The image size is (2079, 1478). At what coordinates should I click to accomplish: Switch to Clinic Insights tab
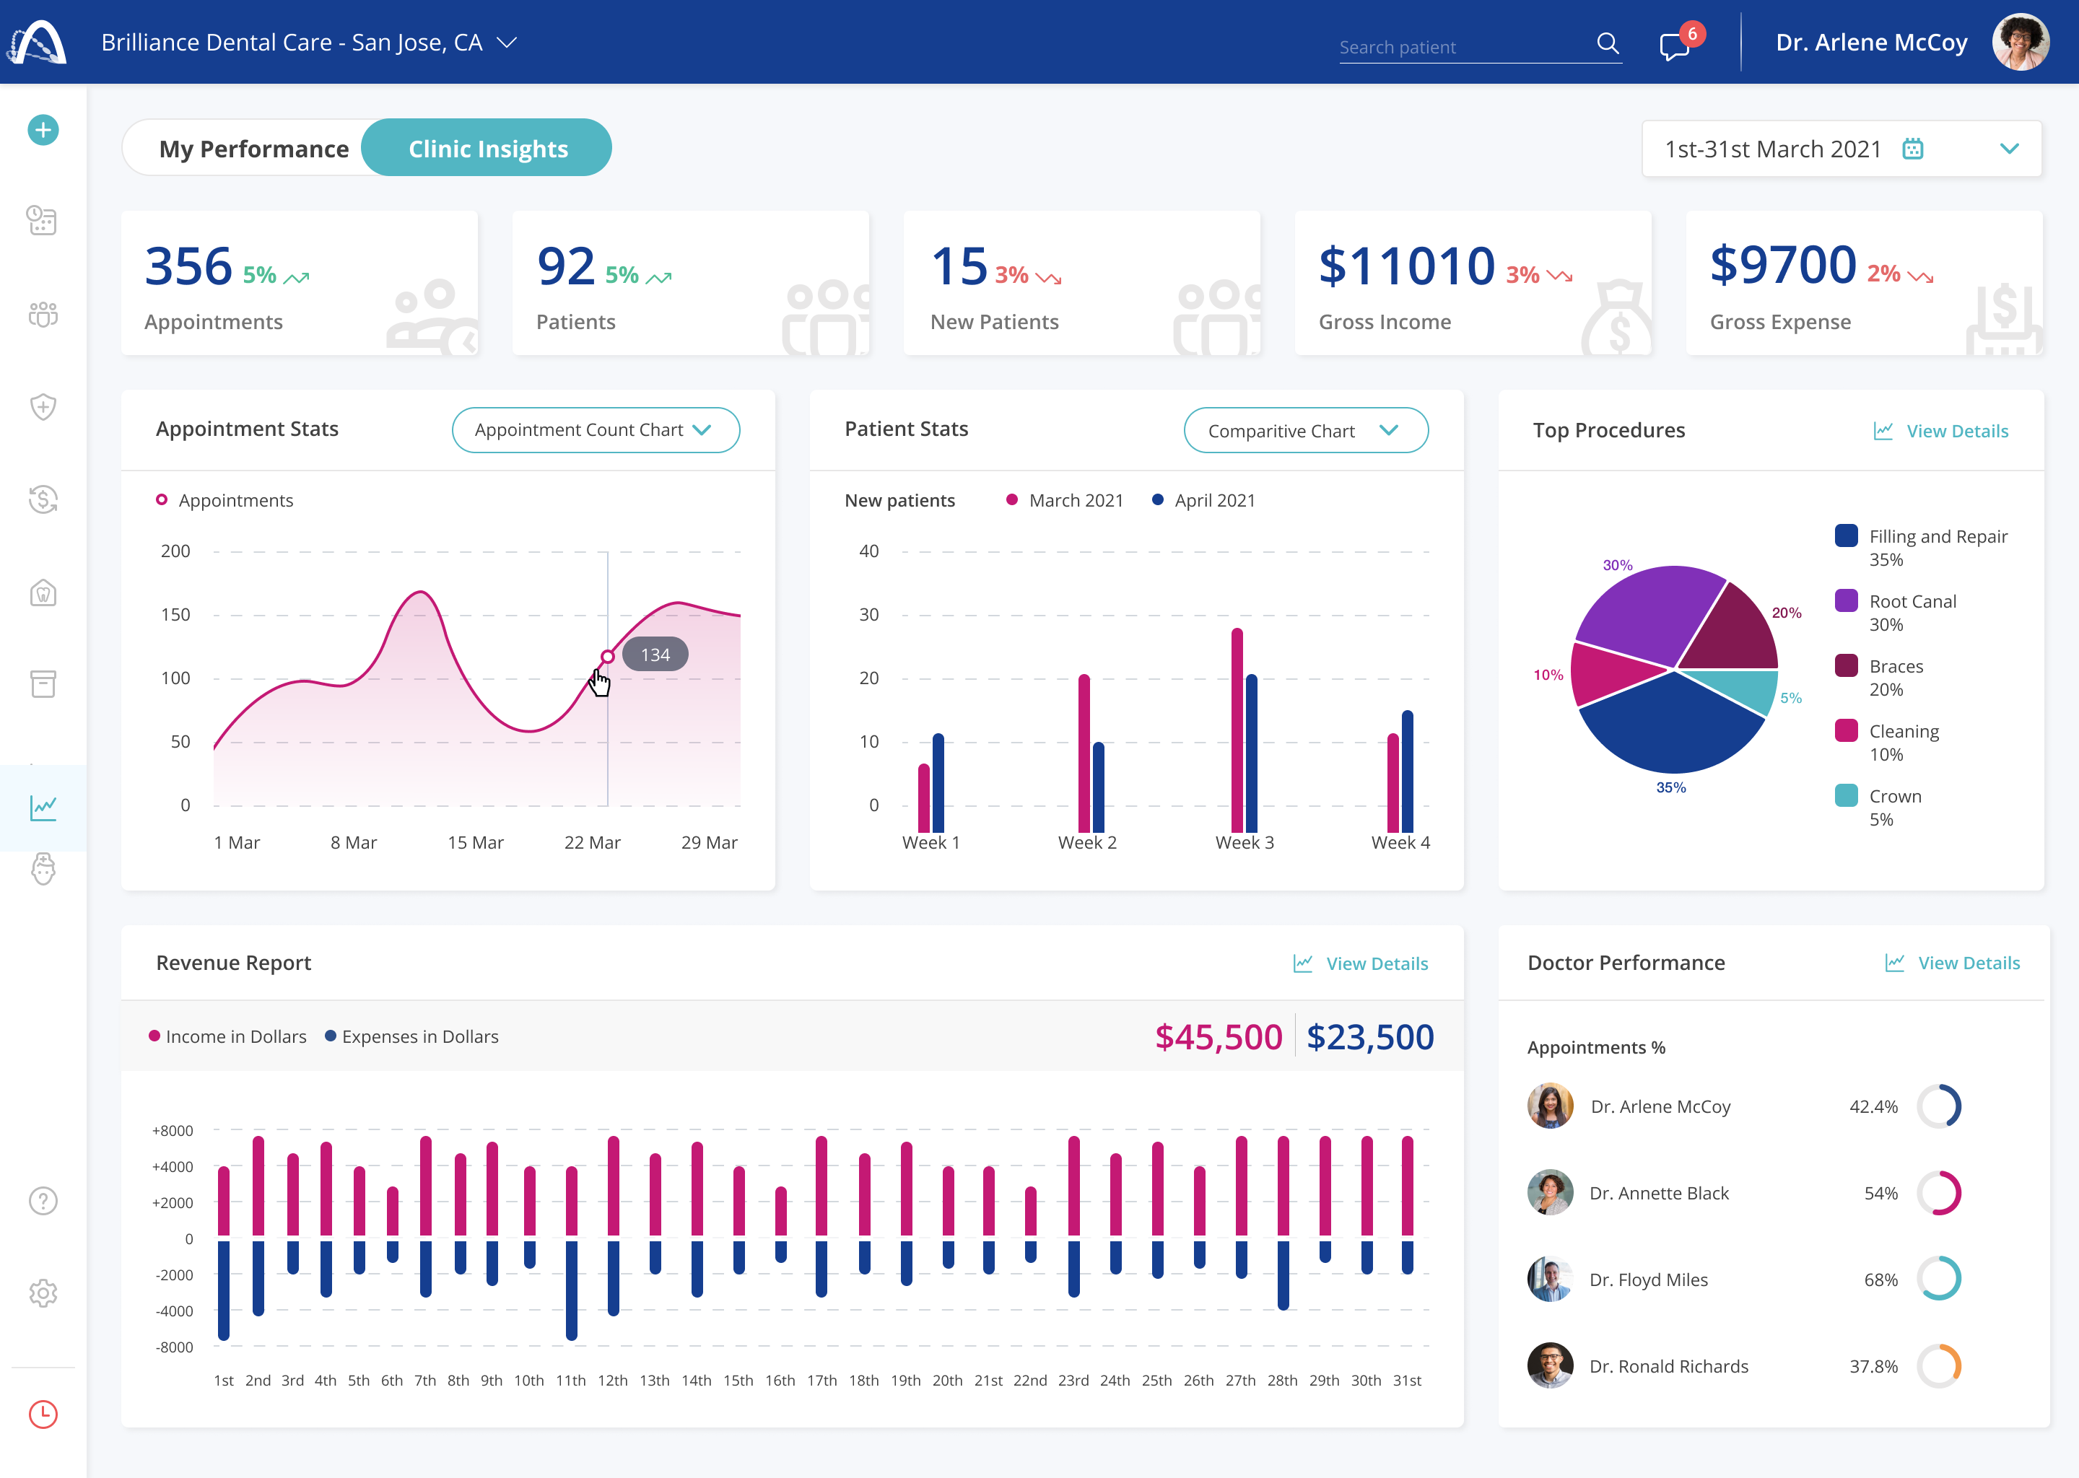tap(487, 147)
